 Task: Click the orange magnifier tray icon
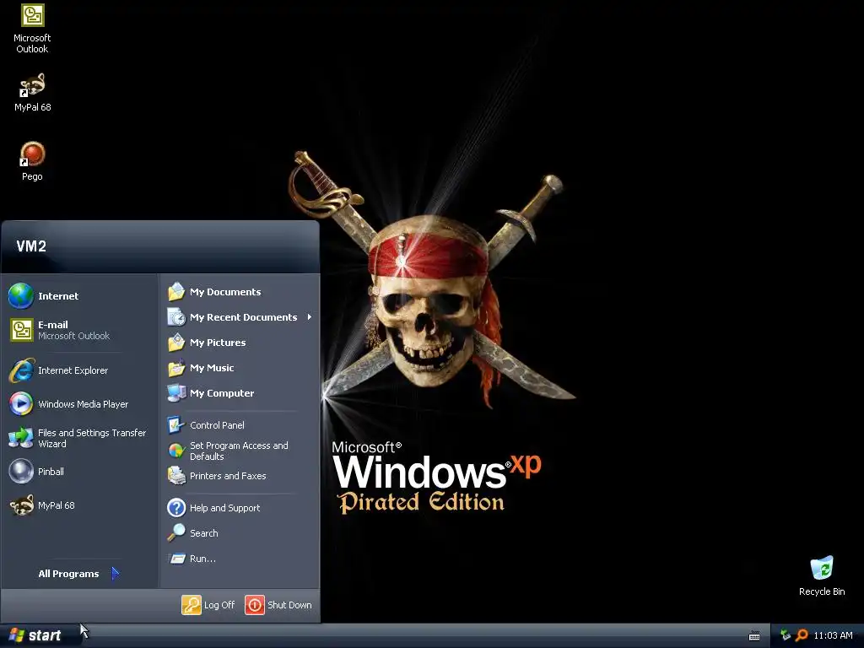tap(802, 635)
